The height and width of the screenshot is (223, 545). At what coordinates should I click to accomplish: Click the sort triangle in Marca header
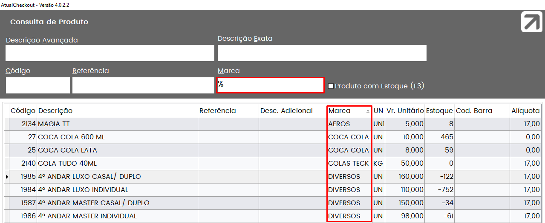pos(368,111)
